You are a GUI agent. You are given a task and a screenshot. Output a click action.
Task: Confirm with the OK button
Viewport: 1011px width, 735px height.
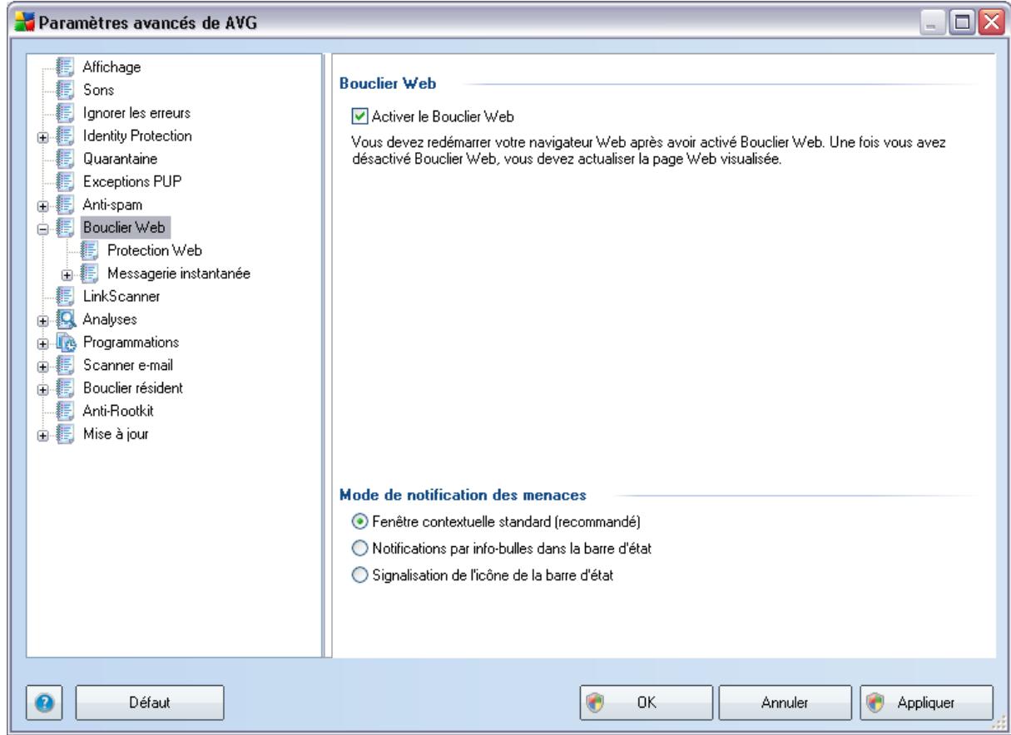tap(648, 702)
